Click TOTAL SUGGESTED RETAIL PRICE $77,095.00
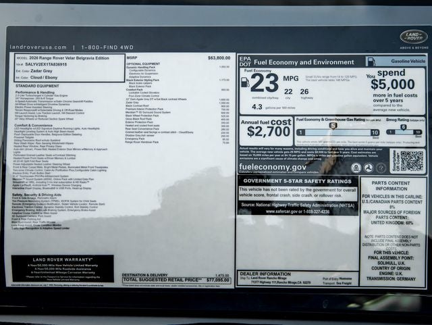The image size is (432, 325). [x=176, y=280]
